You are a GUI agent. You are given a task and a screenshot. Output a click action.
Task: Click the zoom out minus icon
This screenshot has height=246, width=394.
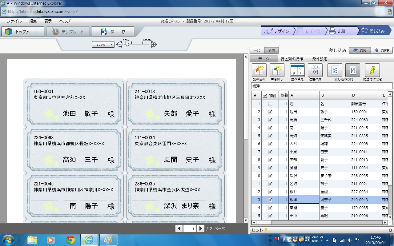119,45
